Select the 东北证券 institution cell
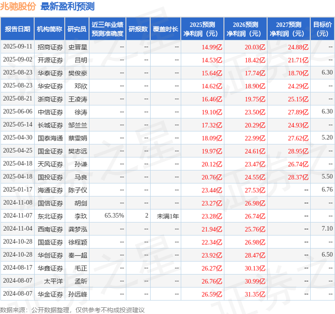The image size is (335, 314). (x=50, y=216)
